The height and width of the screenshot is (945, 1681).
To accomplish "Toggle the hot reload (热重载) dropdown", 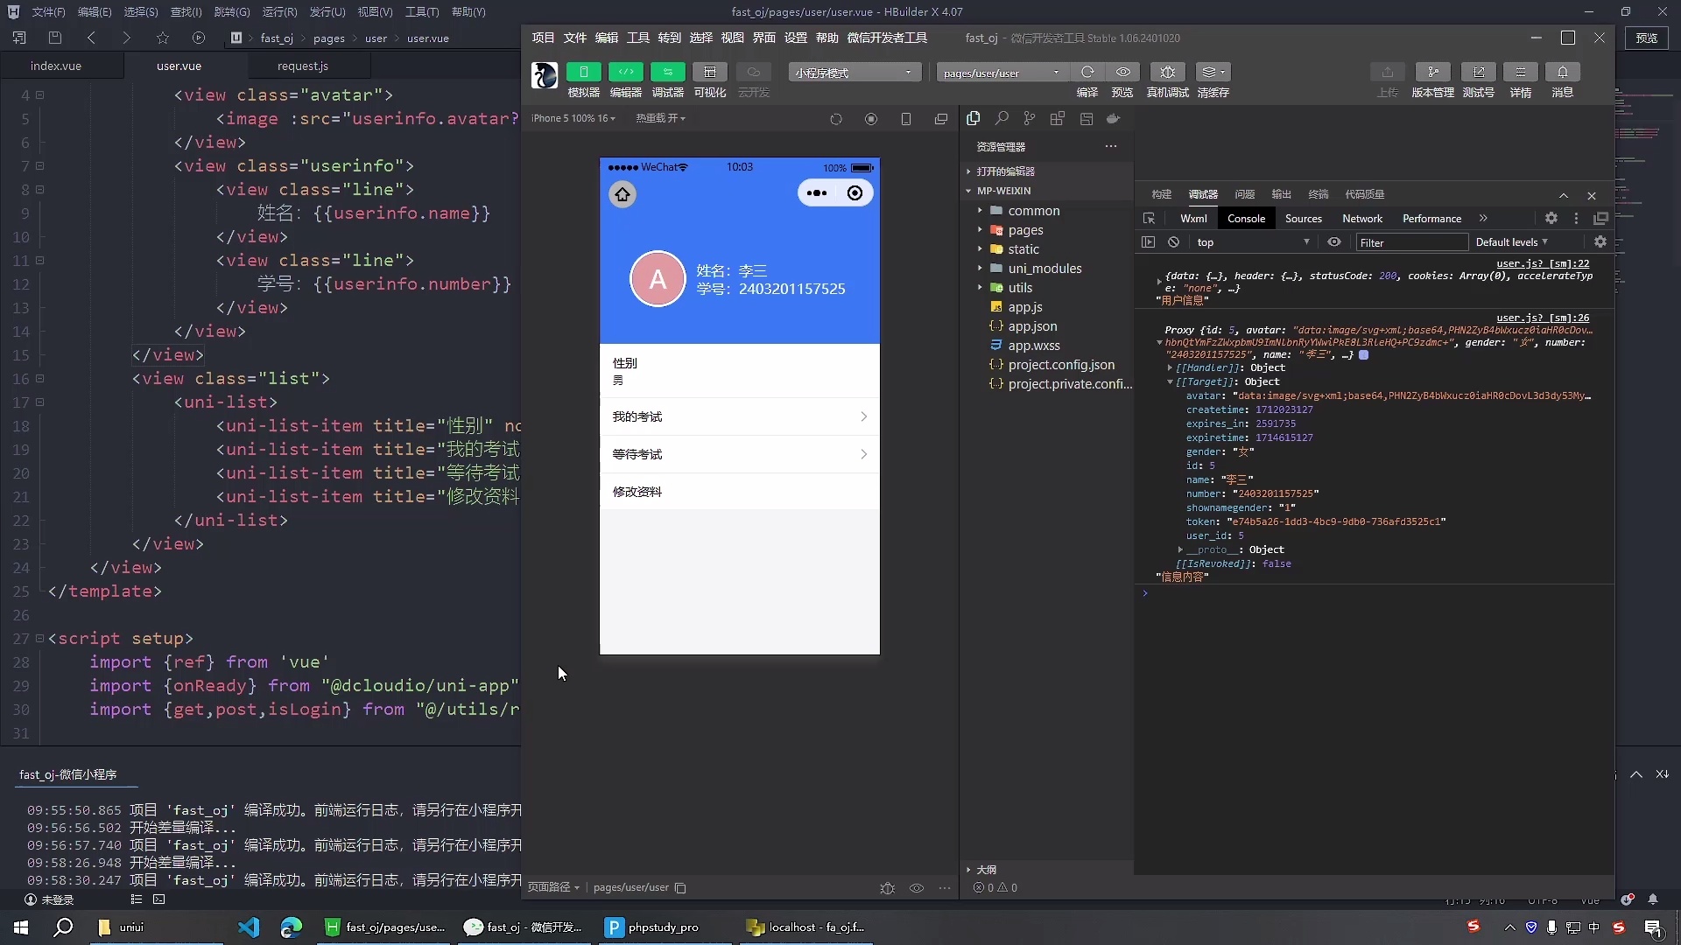I will (x=660, y=118).
